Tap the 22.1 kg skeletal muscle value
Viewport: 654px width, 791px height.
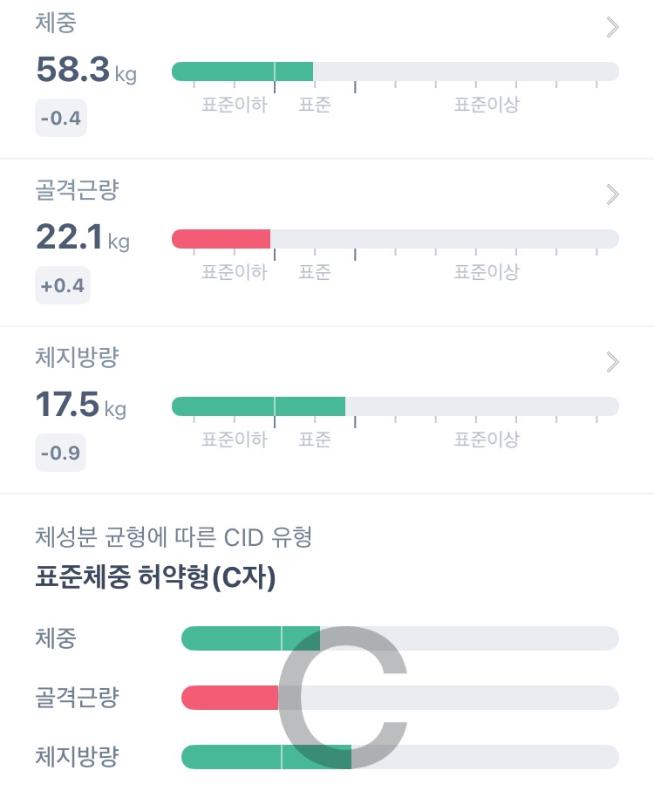82,237
